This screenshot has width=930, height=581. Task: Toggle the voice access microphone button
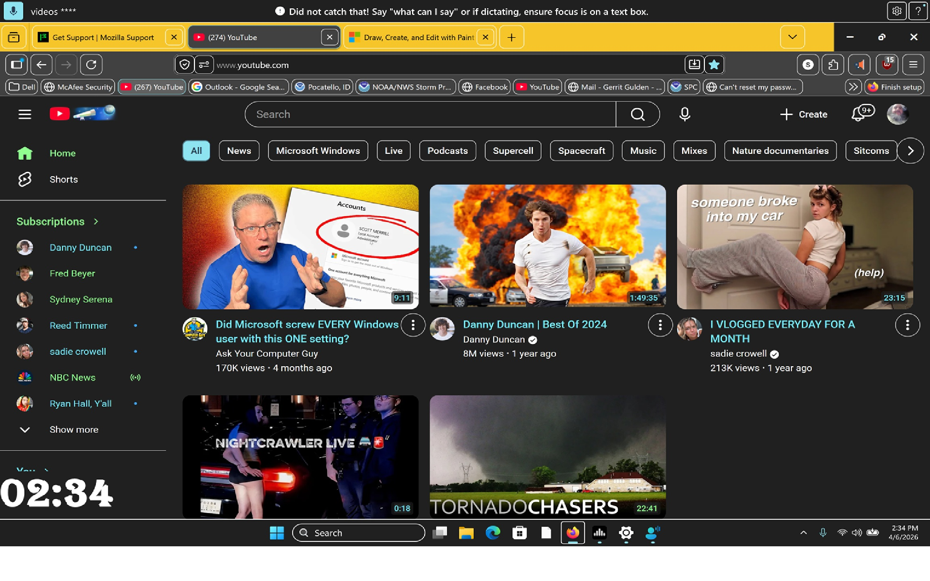pos(13,11)
